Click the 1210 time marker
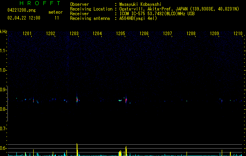Viewport: 246px width, 156px height. point(238,34)
